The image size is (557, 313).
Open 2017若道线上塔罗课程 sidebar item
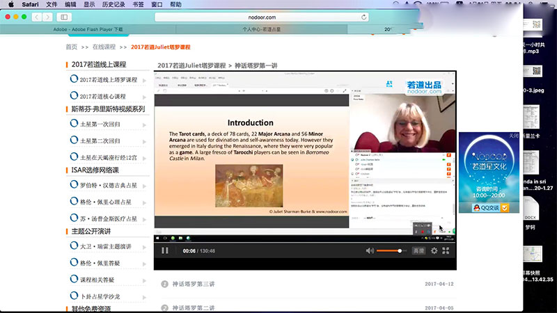(x=109, y=80)
